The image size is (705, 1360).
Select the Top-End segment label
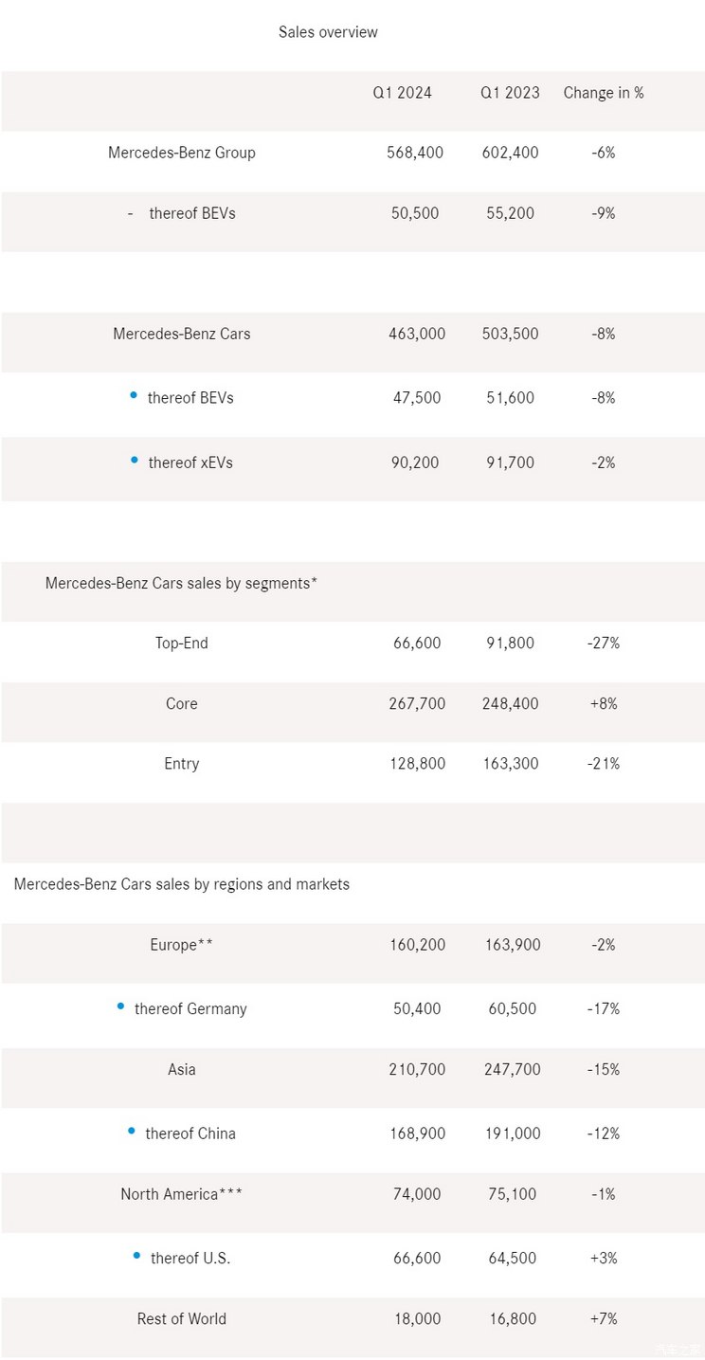tap(182, 643)
